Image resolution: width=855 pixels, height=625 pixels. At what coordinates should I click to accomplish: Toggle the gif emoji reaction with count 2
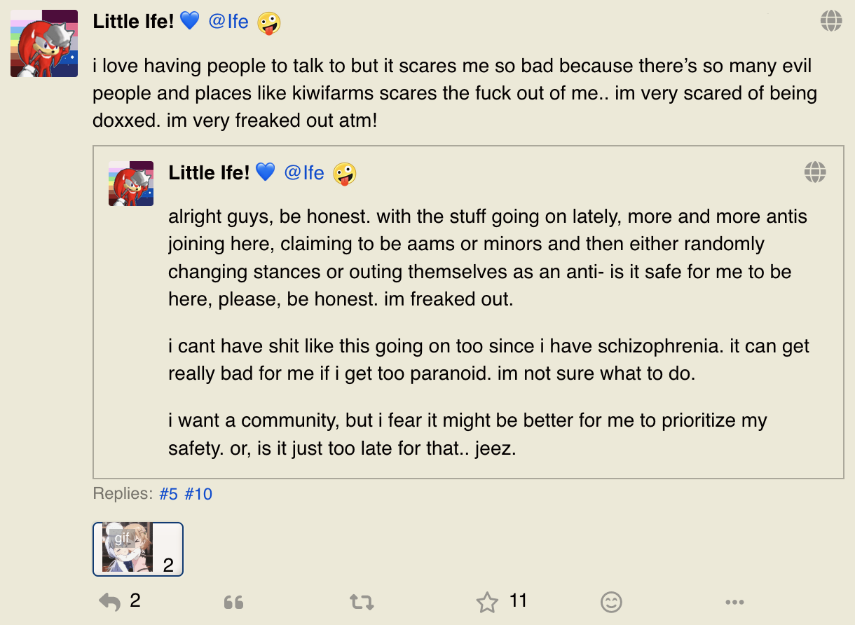(x=138, y=549)
